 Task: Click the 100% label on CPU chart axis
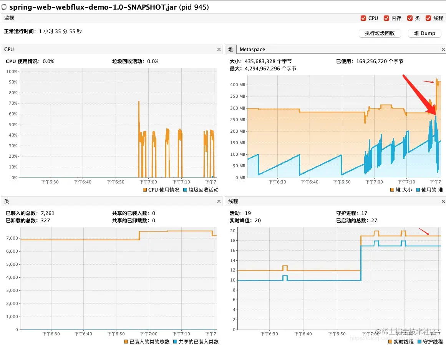[12, 72]
